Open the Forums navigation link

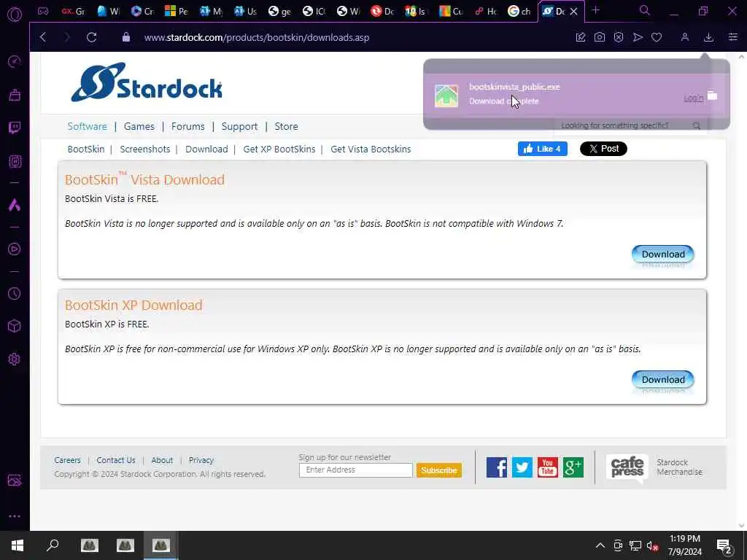pos(187,126)
